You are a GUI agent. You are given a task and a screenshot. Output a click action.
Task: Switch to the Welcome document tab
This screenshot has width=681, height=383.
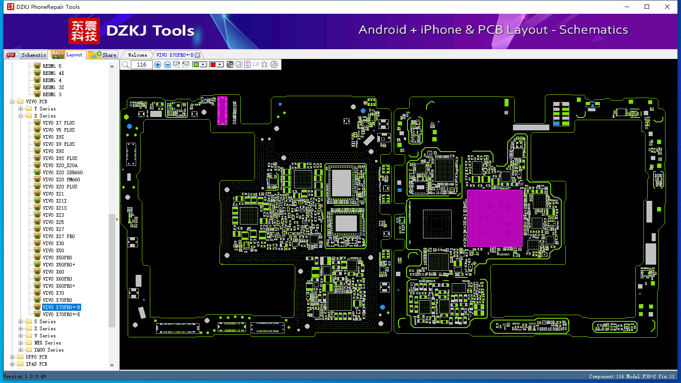[137, 55]
